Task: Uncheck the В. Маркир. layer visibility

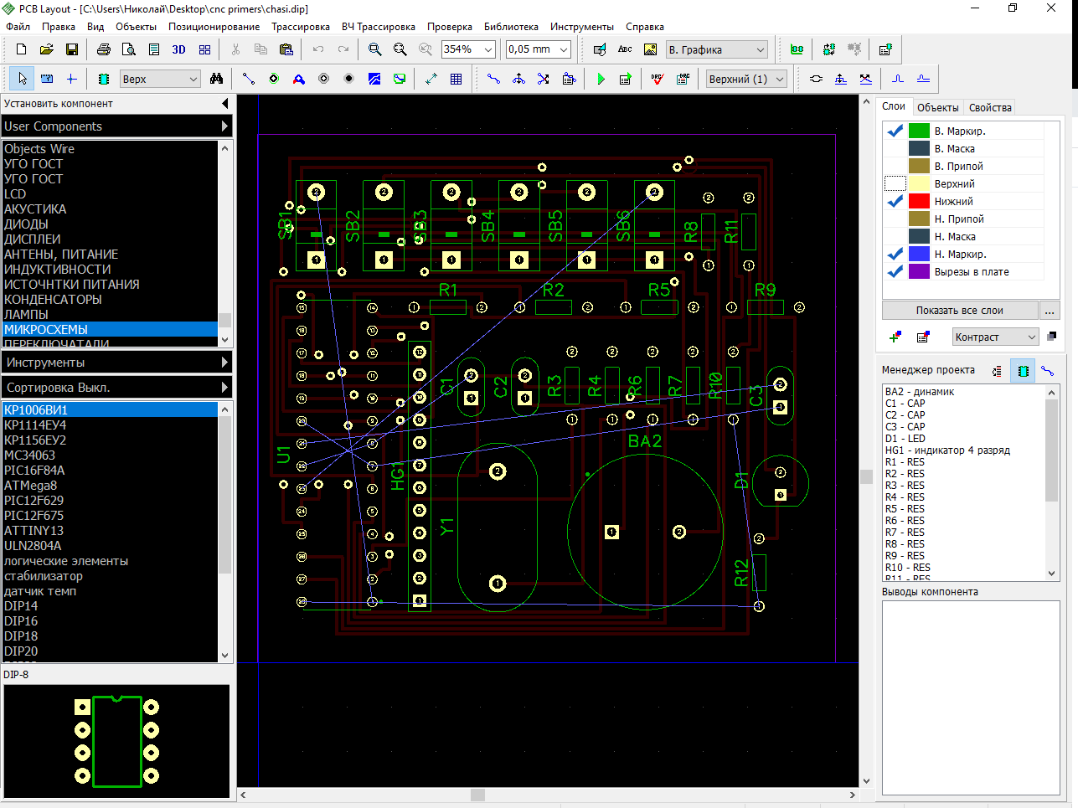Action: coord(895,131)
